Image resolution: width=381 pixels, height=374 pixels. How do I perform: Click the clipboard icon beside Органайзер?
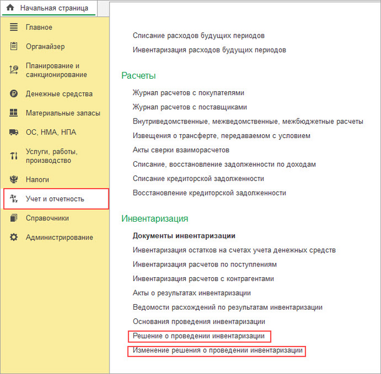pyautogui.click(x=14, y=46)
